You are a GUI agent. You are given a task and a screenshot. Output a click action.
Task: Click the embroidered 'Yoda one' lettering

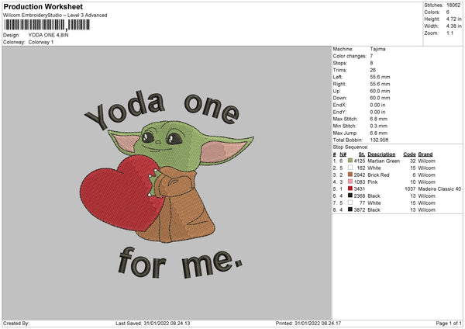tap(163, 109)
